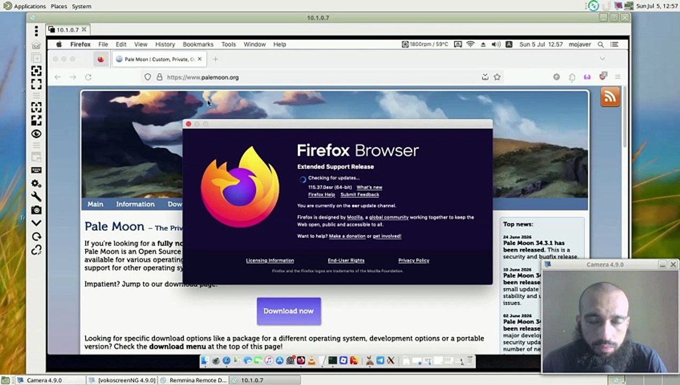Expand the list all tabs chevron

coord(602,59)
